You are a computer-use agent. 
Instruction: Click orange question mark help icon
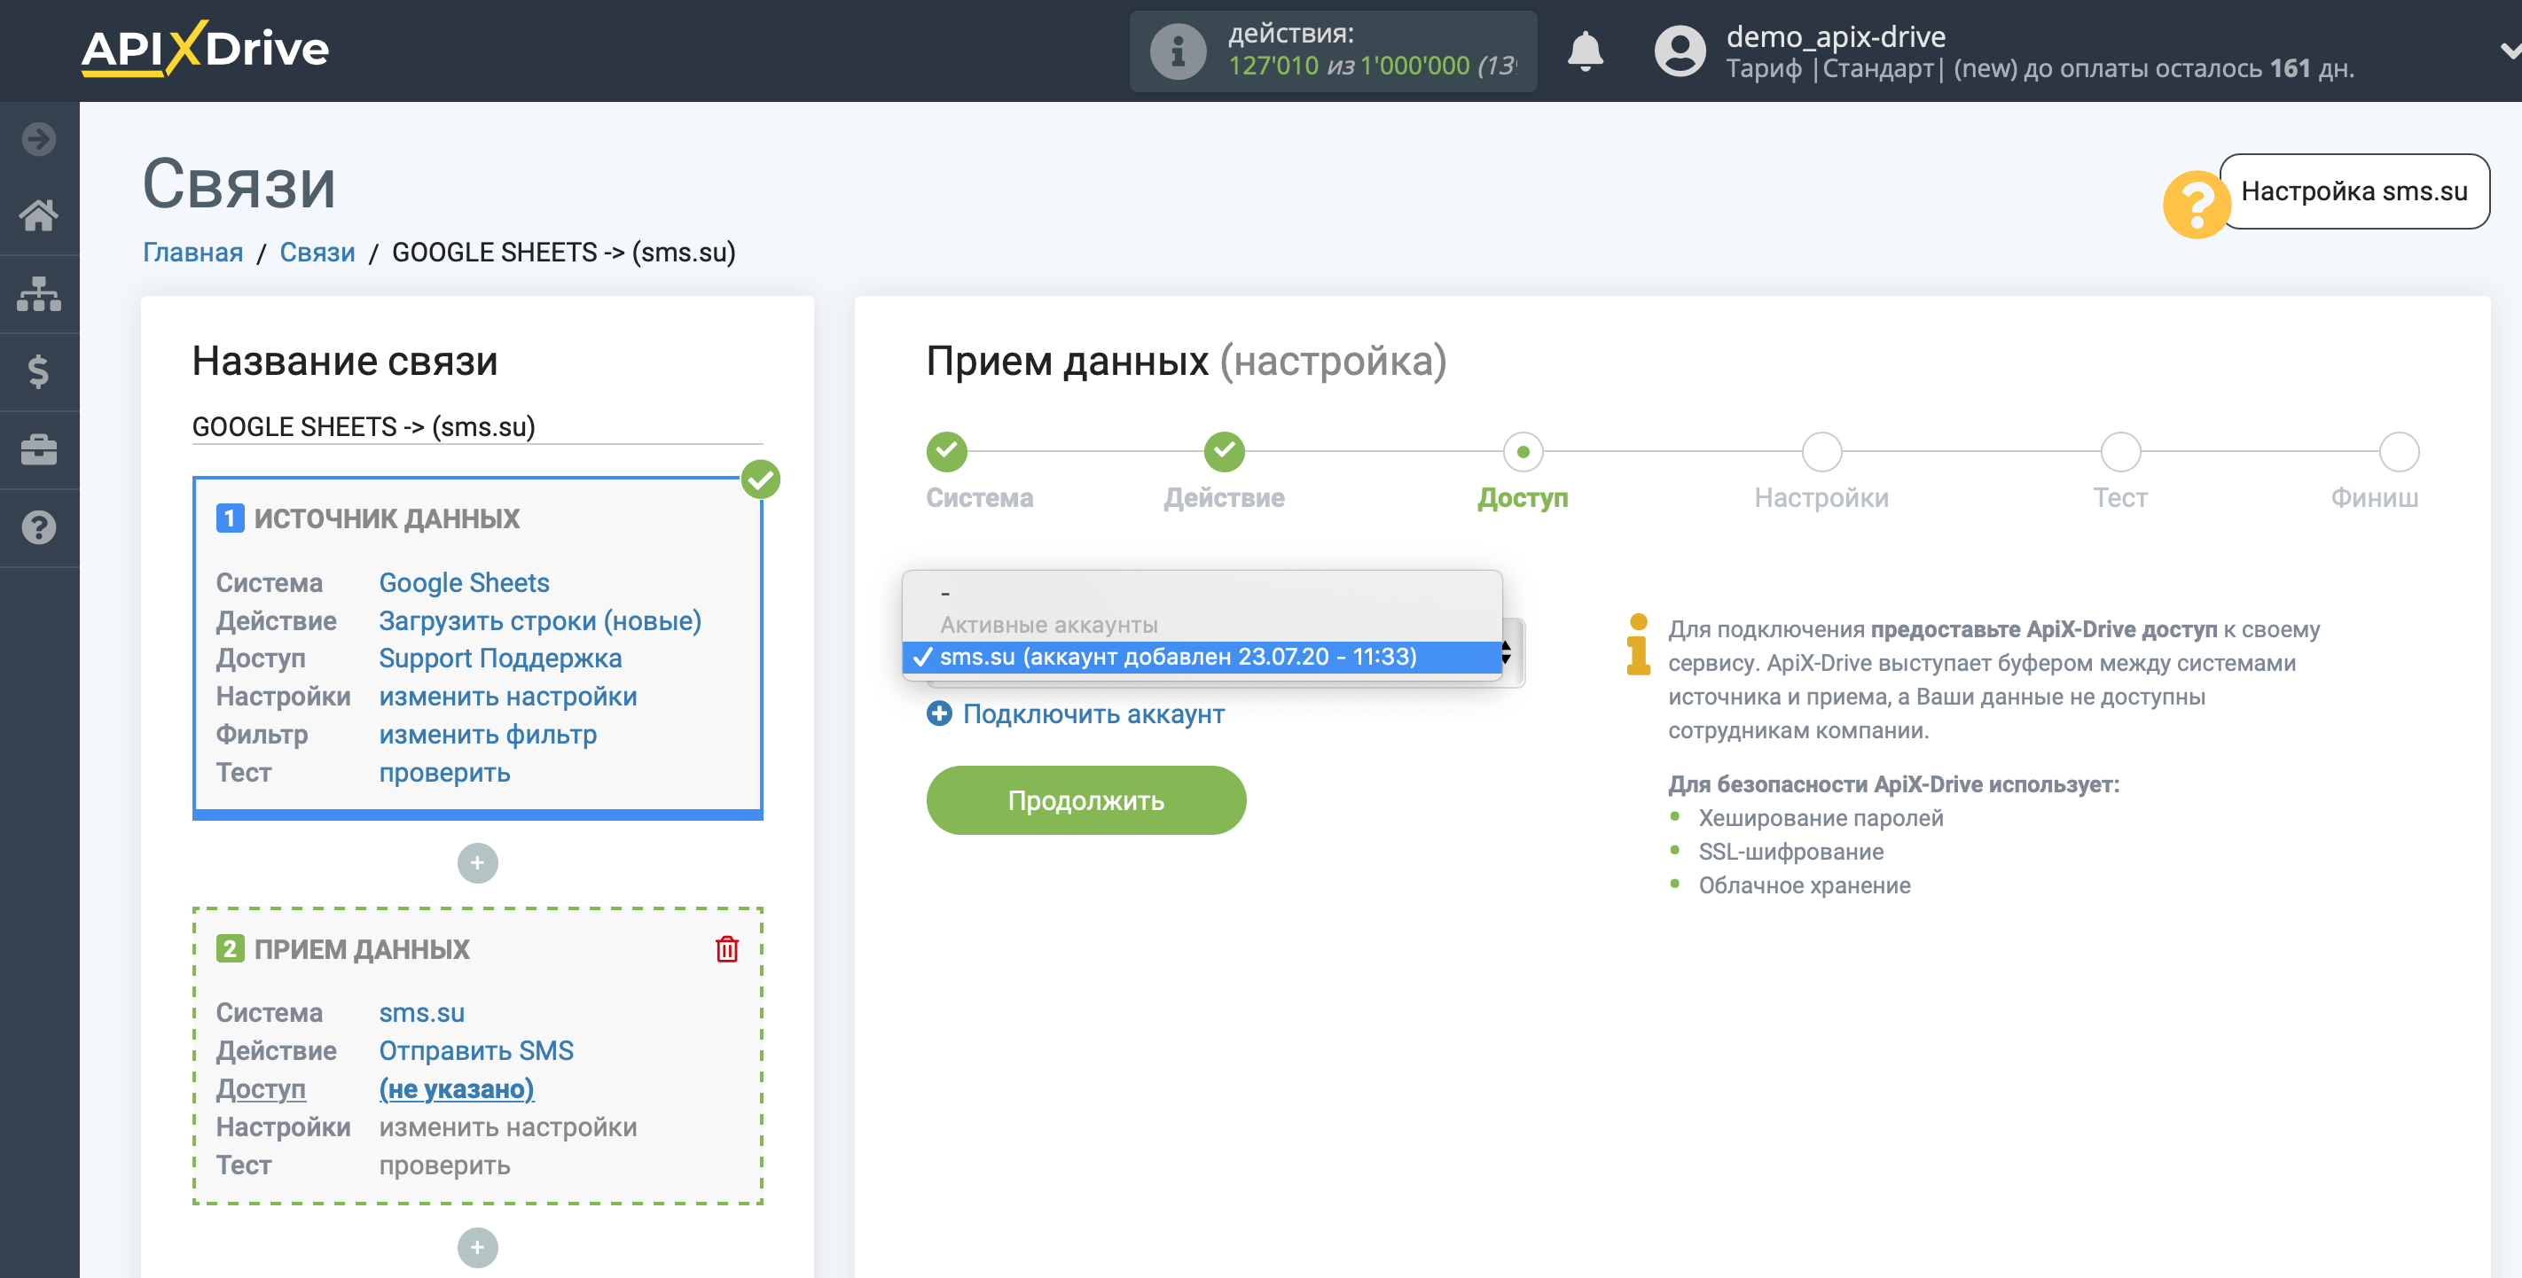[x=2197, y=204]
